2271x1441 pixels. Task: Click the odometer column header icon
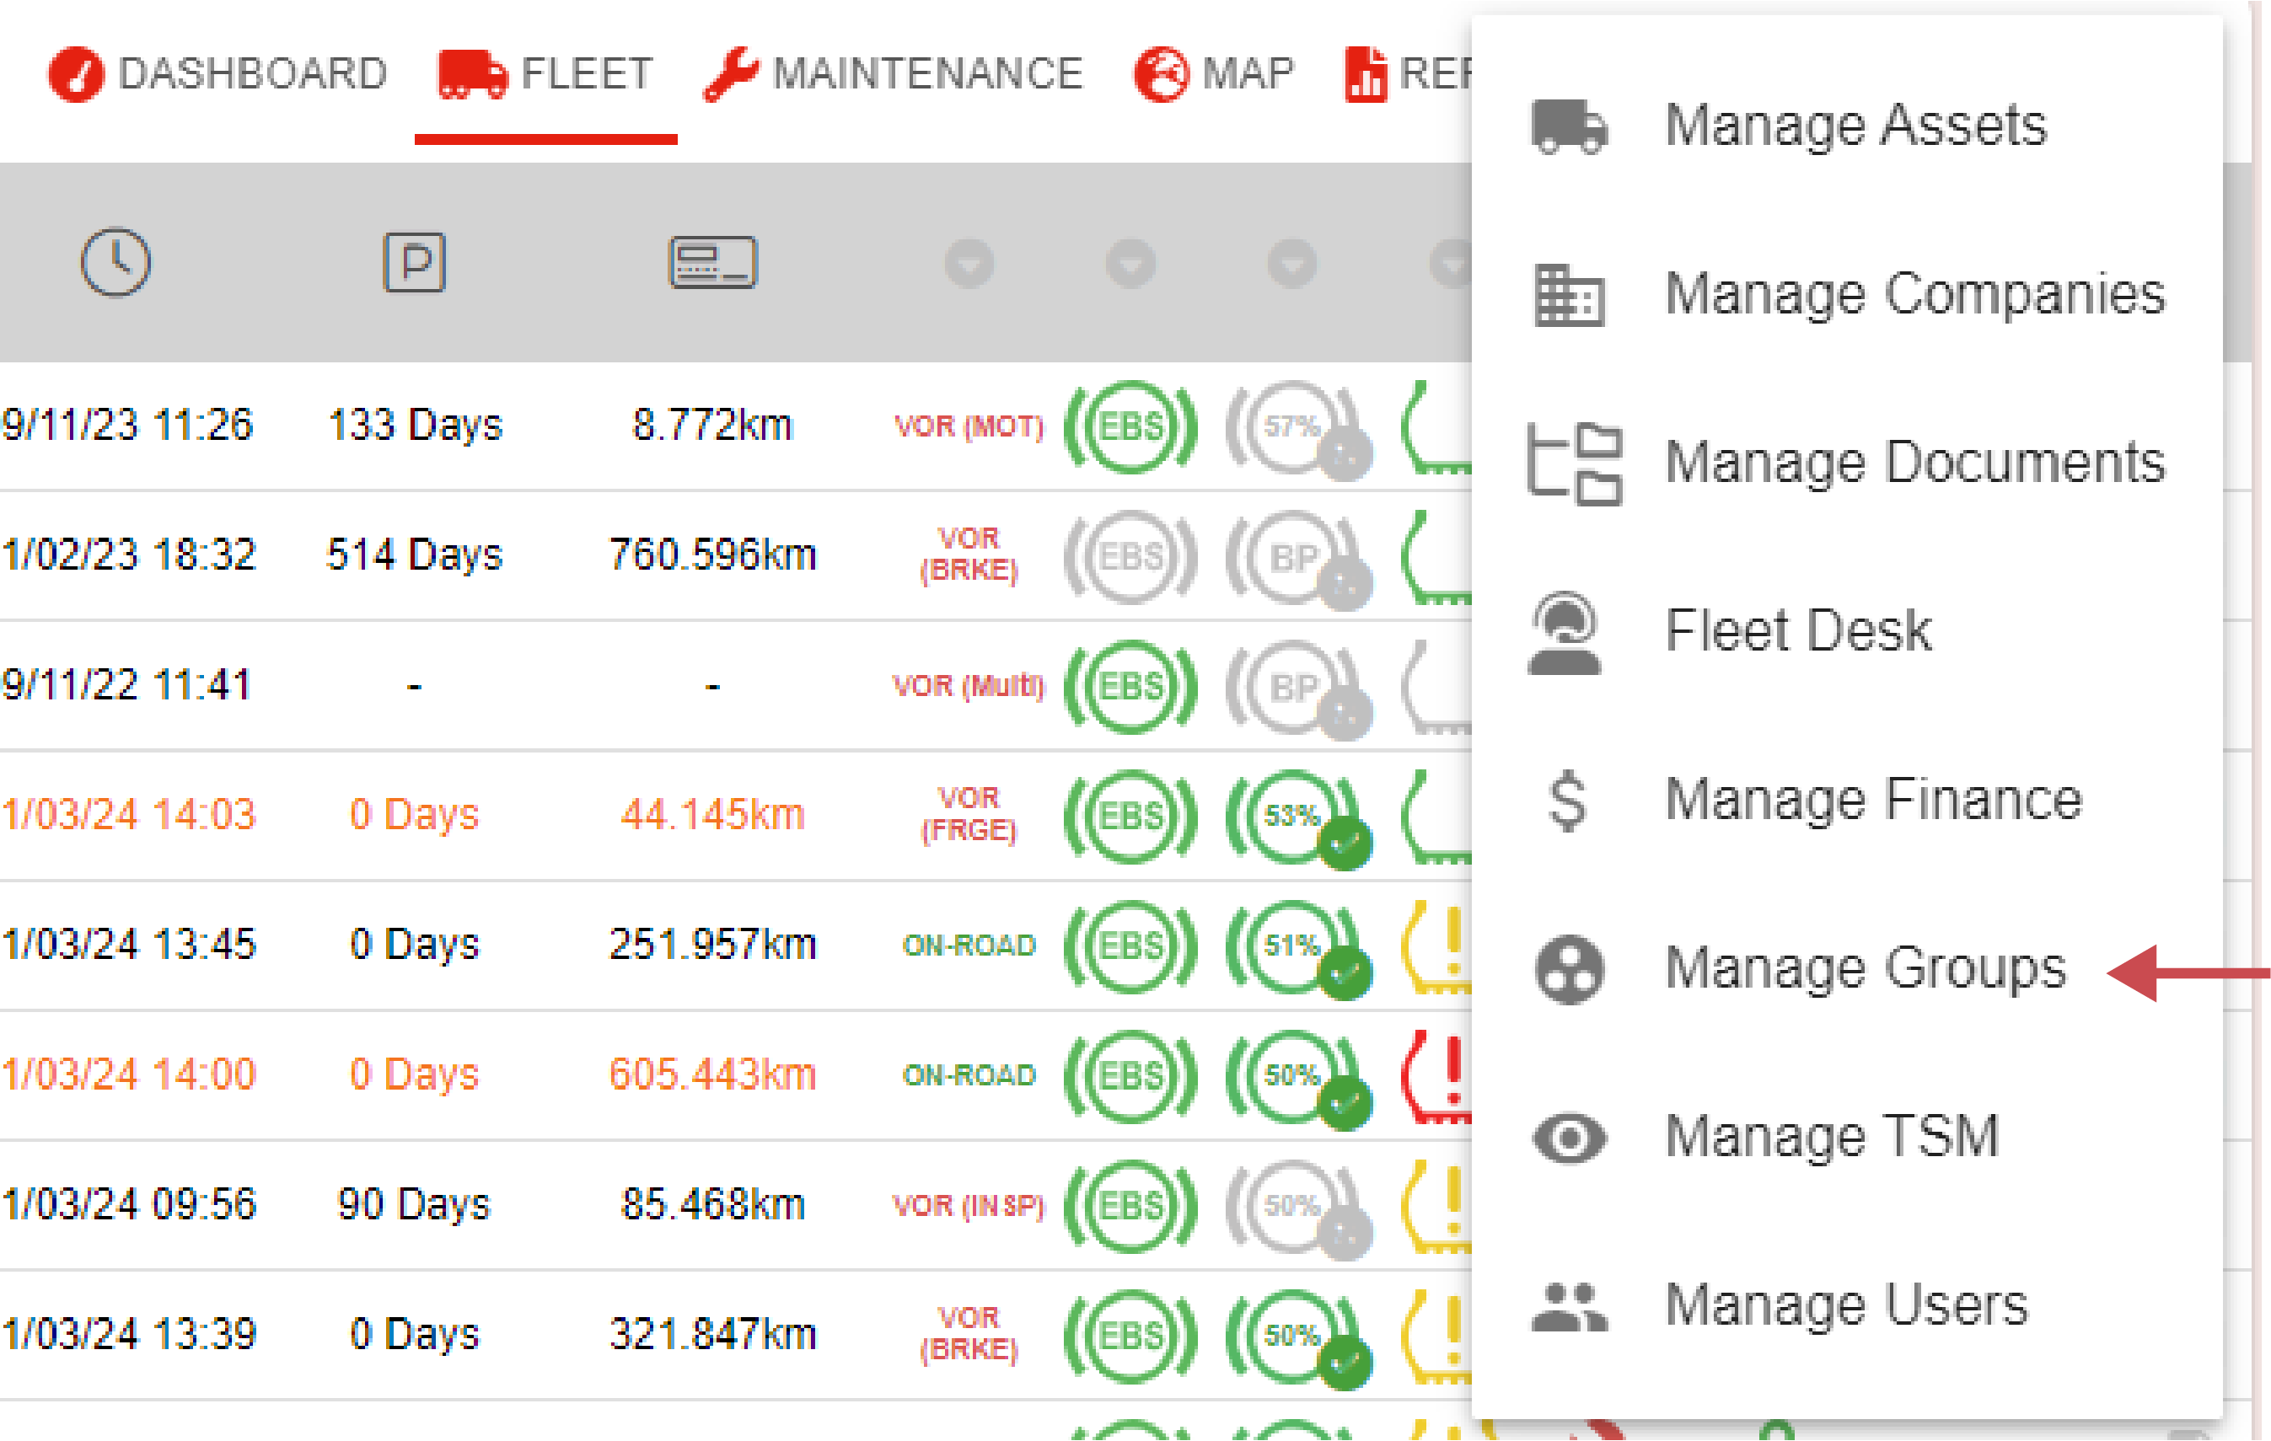[x=714, y=262]
